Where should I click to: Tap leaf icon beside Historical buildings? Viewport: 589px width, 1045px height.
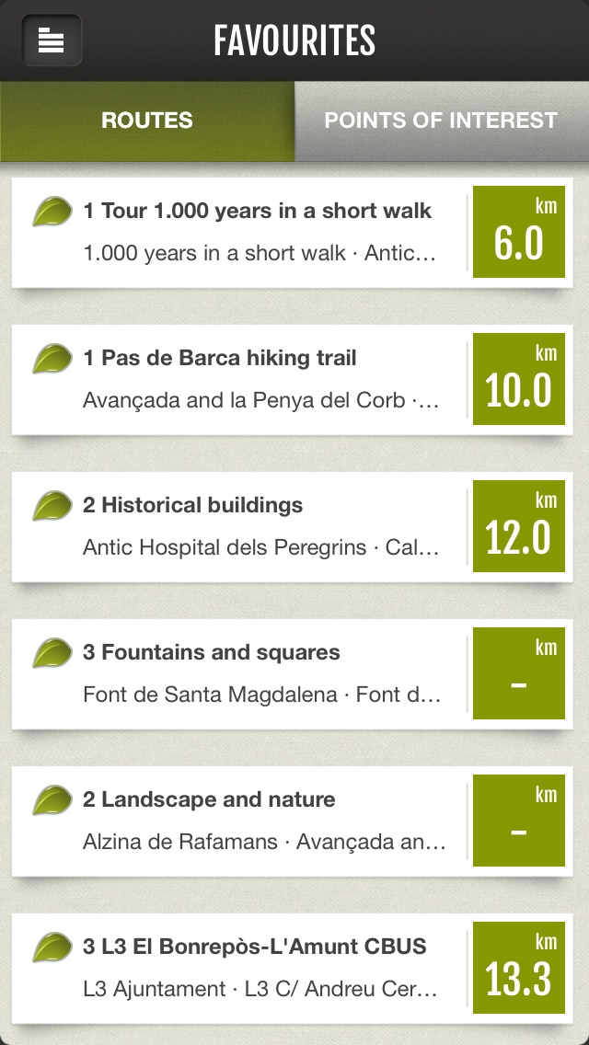(x=52, y=506)
